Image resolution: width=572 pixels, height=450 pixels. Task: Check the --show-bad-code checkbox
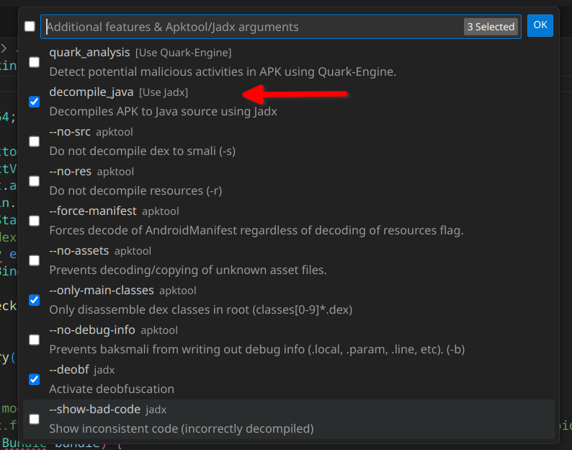point(34,419)
